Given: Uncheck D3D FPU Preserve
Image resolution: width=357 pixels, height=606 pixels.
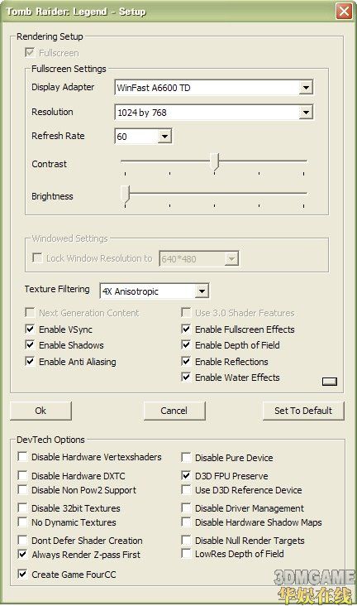Looking at the screenshot, I should click(186, 475).
